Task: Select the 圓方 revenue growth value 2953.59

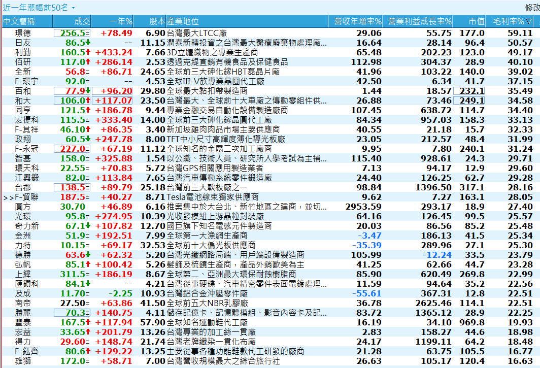Action: (x=362, y=207)
